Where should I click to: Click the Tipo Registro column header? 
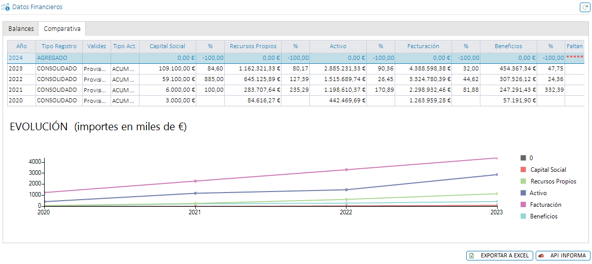[59, 46]
